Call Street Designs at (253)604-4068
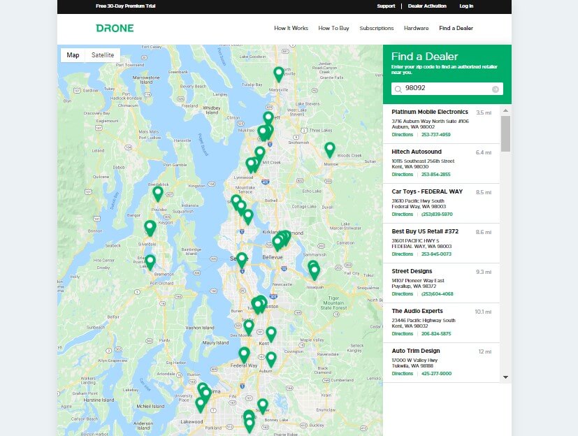 tap(438, 293)
